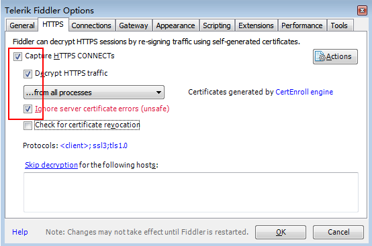
Task: Enable Check for certificate revocation
Action: tap(28, 125)
